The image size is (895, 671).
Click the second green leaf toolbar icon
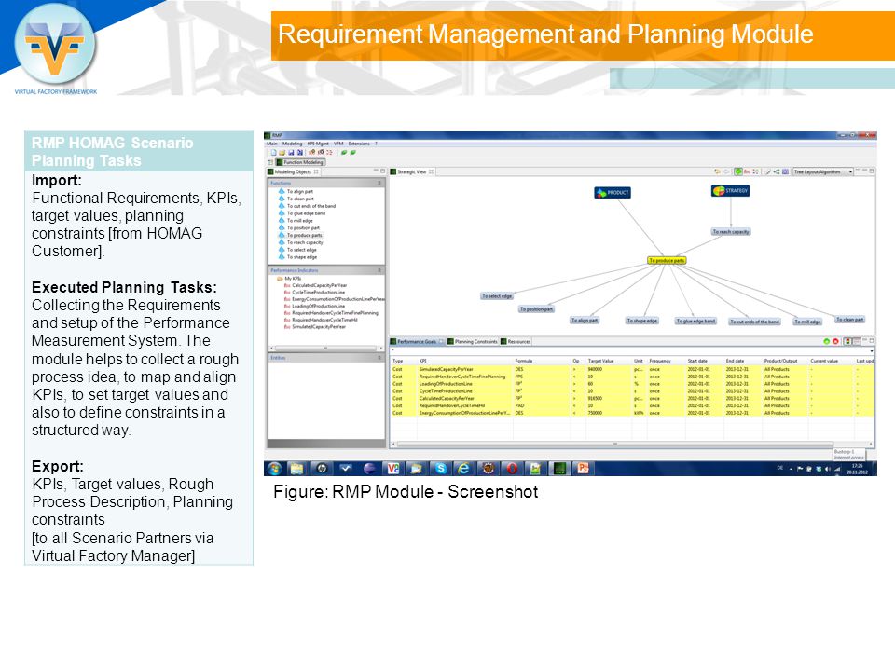352,152
